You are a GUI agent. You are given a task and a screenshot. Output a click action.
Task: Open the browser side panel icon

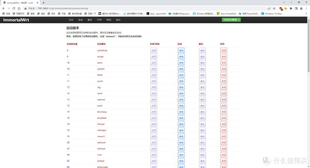[x=296, y=8]
